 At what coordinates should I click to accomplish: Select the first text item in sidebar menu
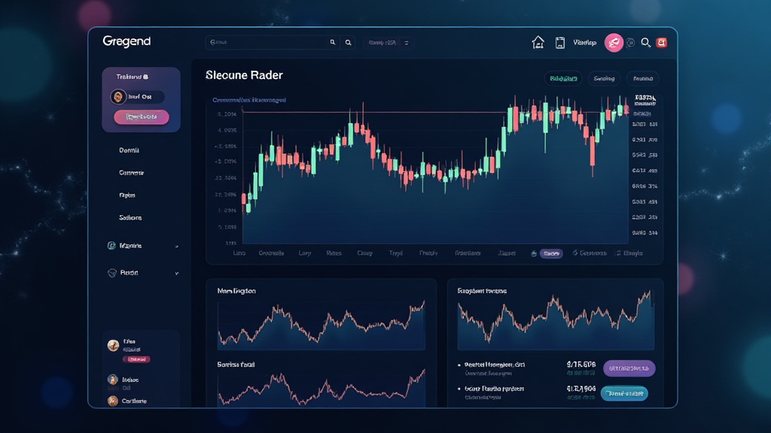tap(129, 150)
